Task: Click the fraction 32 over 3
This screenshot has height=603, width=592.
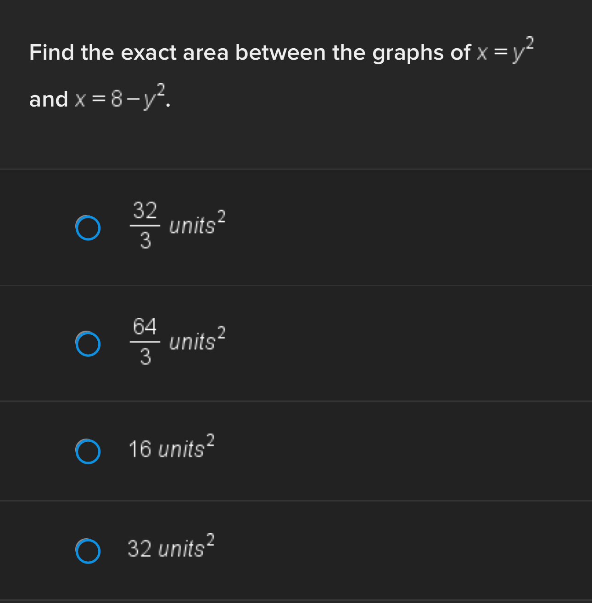Action: tap(145, 226)
